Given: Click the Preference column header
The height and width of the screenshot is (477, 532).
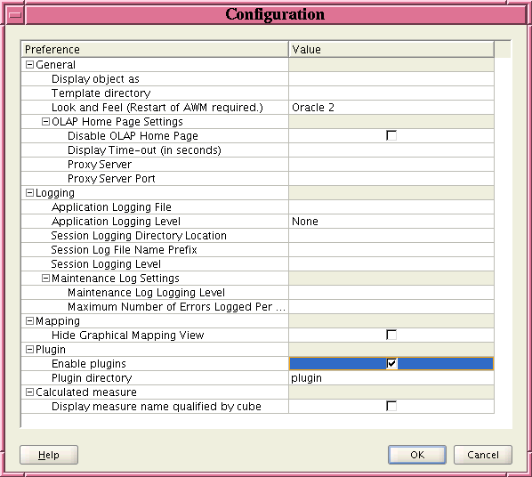Looking at the screenshot, I should click(155, 50).
